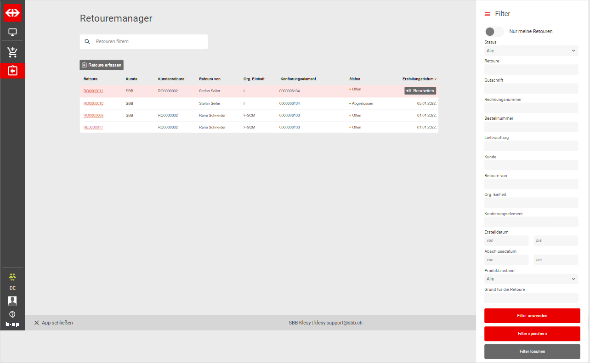Click the Filter anwenden button
The height and width of the screenshot is (363, 590).
coord(532,316)
